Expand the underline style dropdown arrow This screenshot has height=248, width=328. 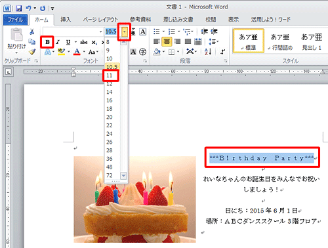75,42
